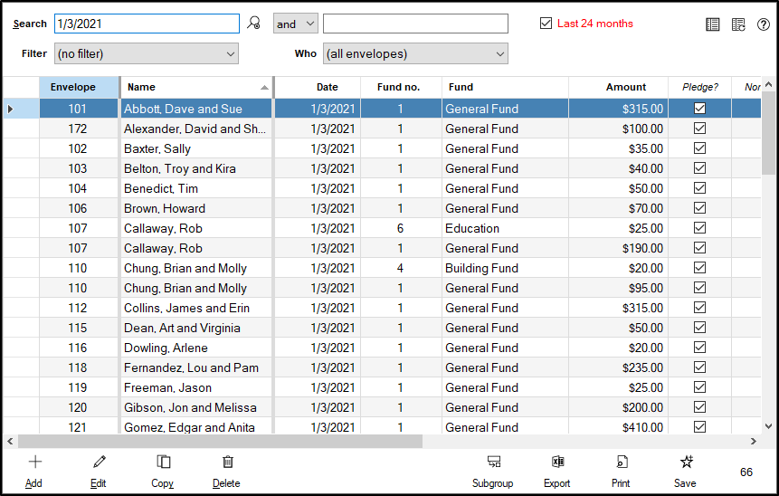Image resolution: width=779 pixels, height=496 pixels.
Task: Click the search magnifier icon
Action: [x=254, y=24]
